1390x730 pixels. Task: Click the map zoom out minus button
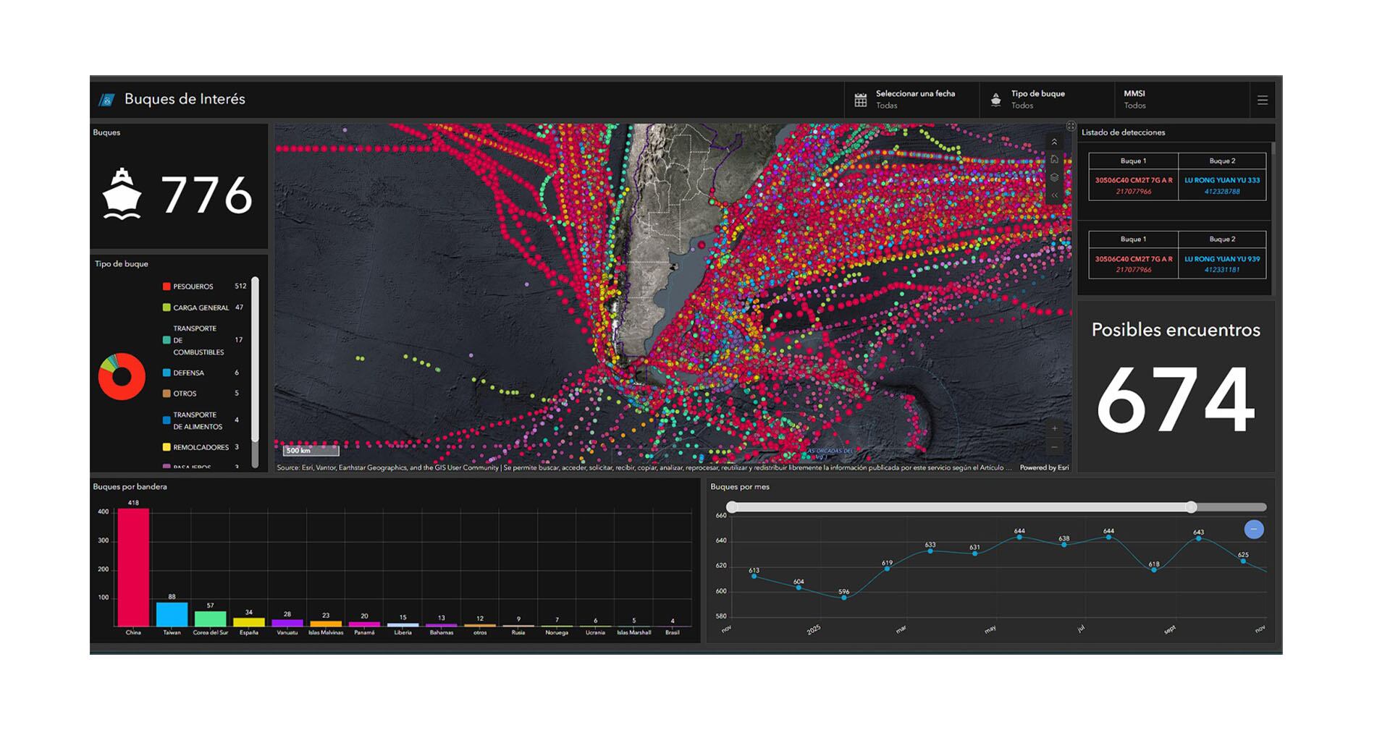[x=1054, y=448]
